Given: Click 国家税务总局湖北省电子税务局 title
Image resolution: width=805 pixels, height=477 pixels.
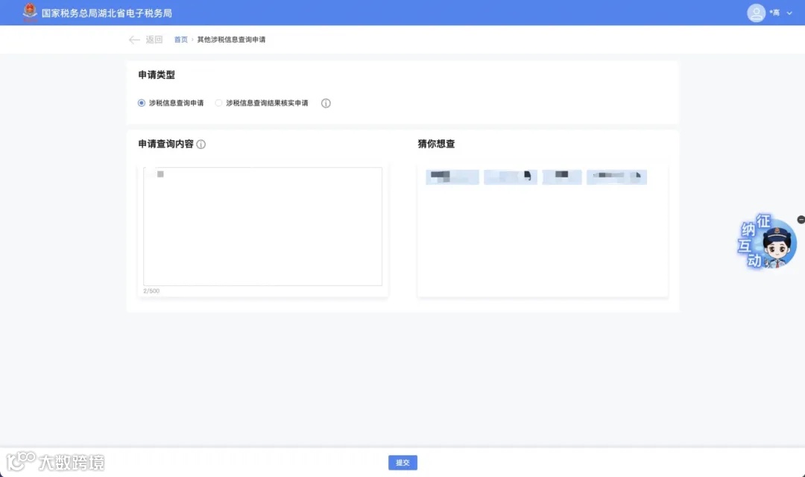Looking at the screenshot, I should pos(107,13).
